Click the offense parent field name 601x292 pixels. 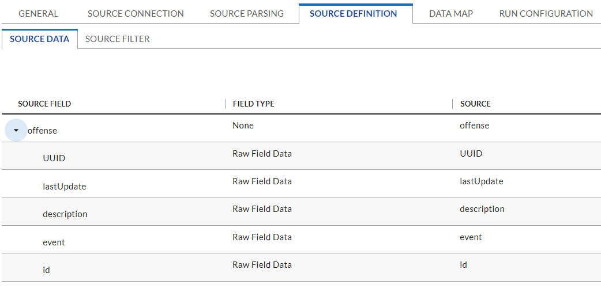(x=42, y=131)
